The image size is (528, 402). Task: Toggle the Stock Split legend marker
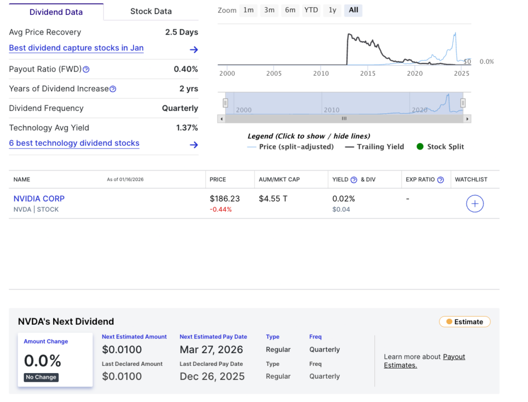pyautogui.click(x=440, y=147)
